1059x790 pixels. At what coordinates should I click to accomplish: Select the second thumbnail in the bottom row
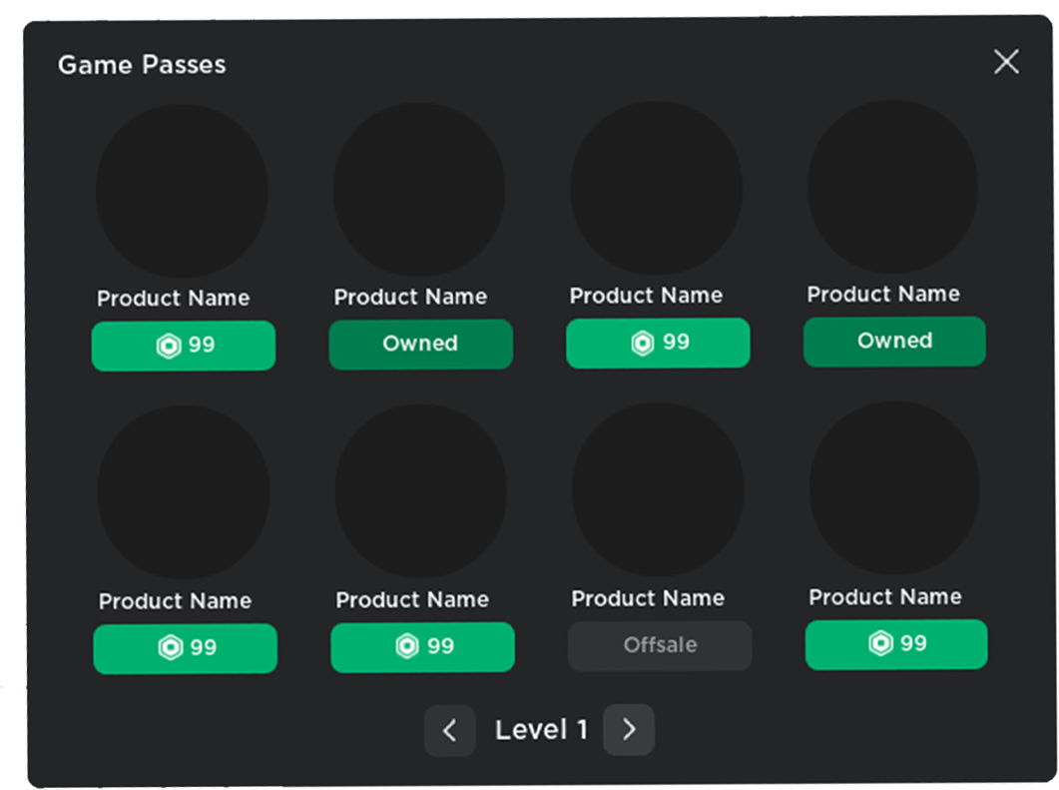420,491
